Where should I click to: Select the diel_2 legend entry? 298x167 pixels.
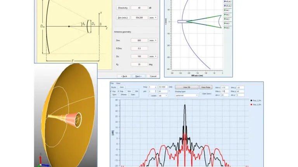[228, 15]
